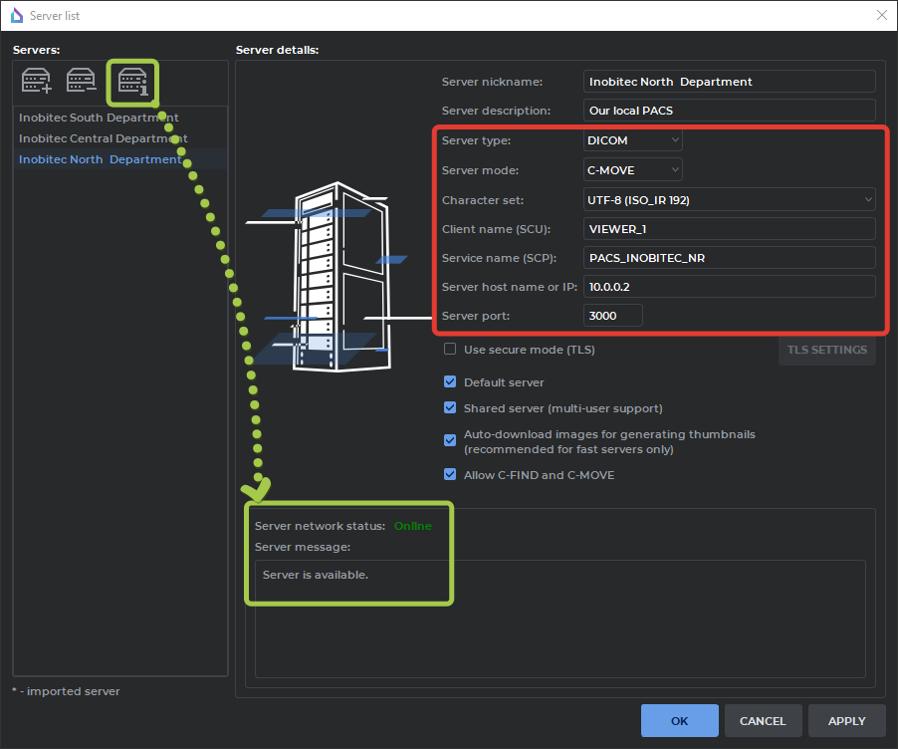
Task: Click the app logo in title bar
Action: pyautogui.click(x=16, y=15)
